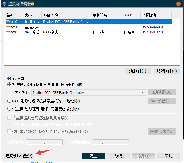The width and height of the screenshot is (184, 163).
Task: Select the VMnet0 row
Action: pos(89,22)
